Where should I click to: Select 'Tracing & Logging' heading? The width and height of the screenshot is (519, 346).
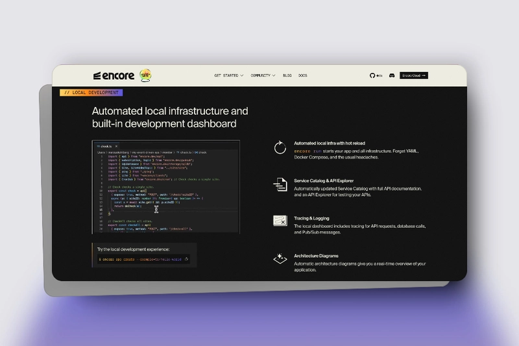pos(311,219)
